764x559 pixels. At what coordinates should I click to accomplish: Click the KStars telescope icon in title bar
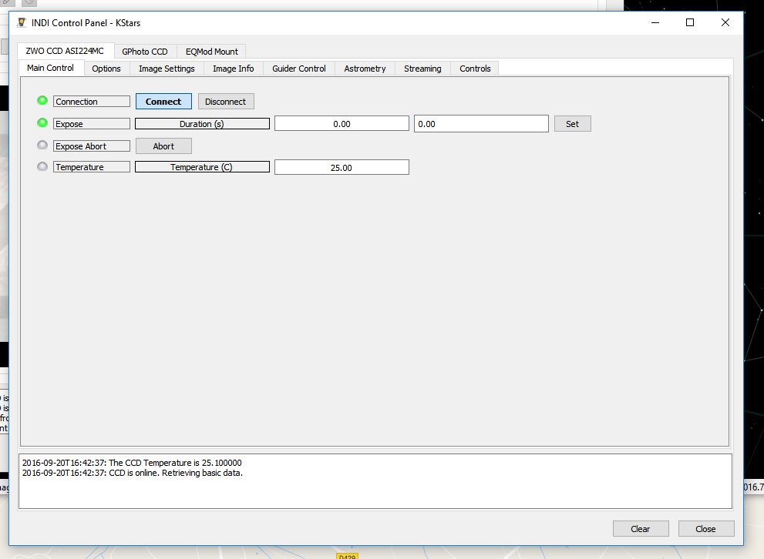(x=22, y=22)
